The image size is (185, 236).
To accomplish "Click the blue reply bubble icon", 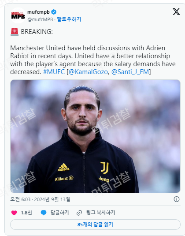I will click(44, 213).
